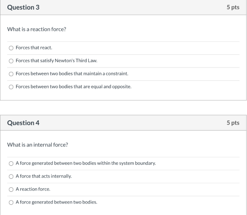Click the prompt "What is a reaction force?"

click(x=37, y=29)
